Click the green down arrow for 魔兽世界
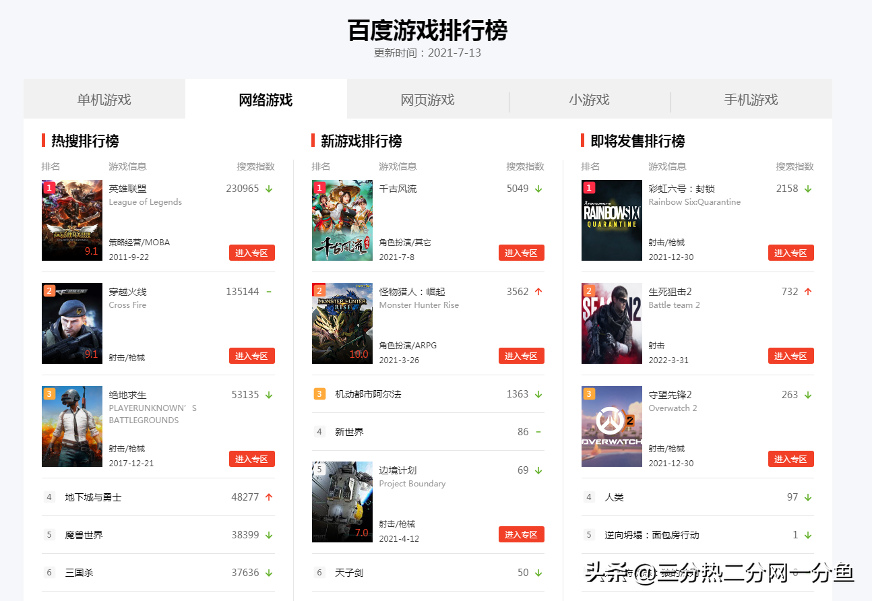This screenshot has height=601, width=872. click(x=269, y=536)
